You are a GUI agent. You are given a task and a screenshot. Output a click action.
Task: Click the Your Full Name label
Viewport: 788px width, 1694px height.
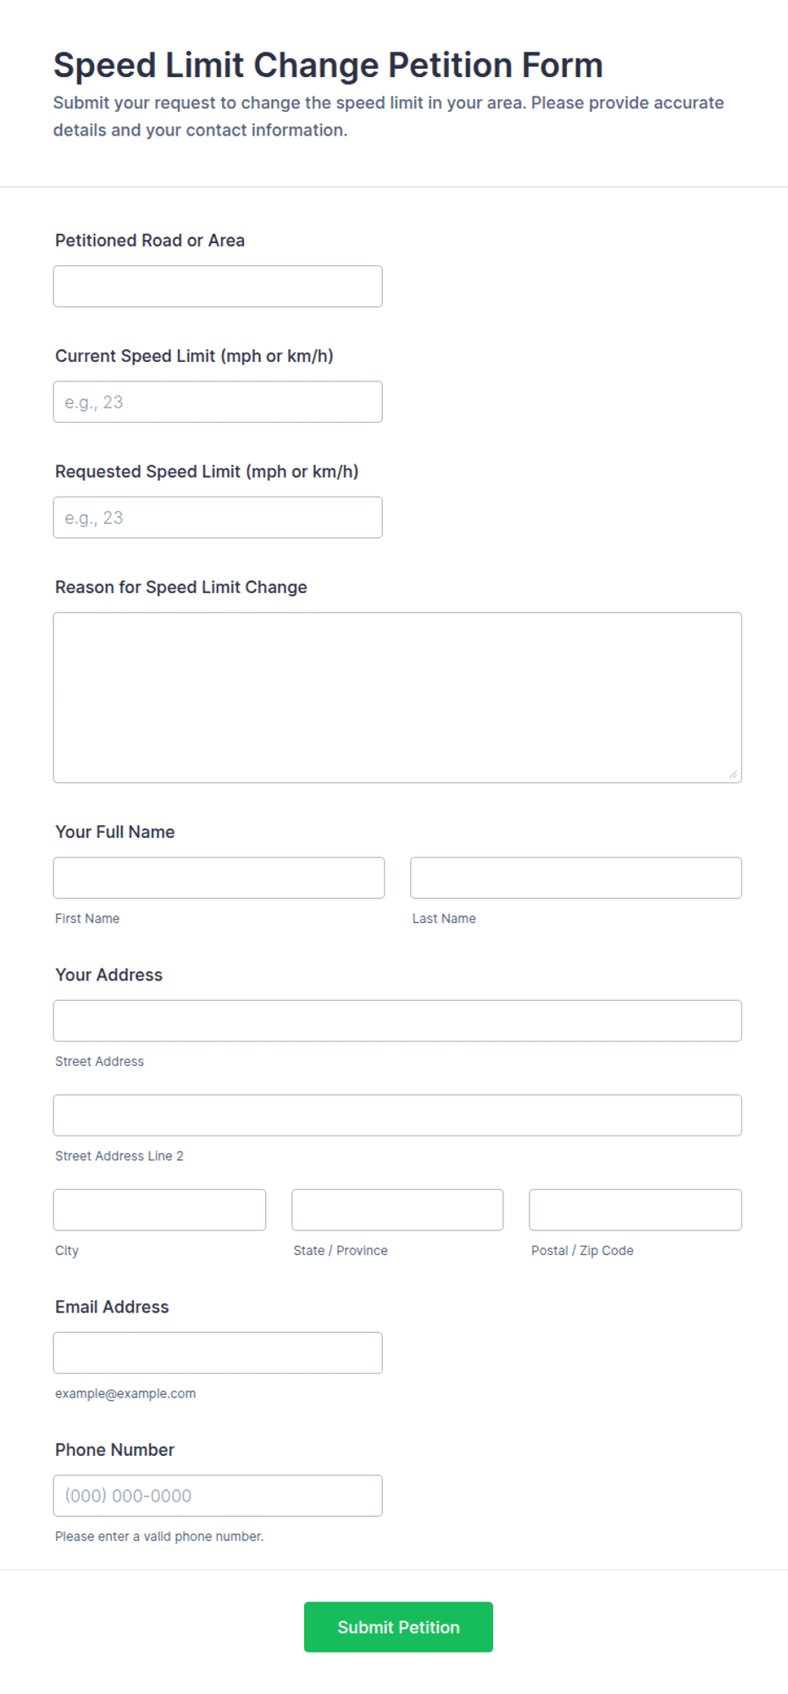pos(115,832)
